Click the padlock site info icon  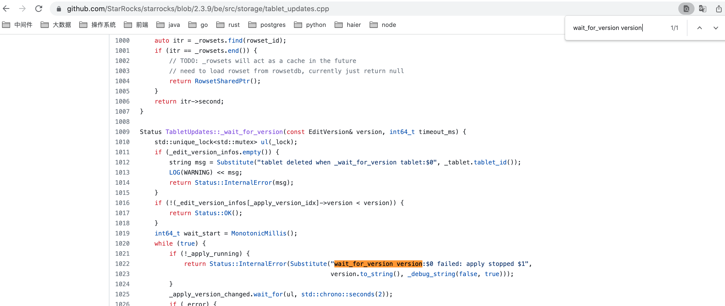pos(59,9)
